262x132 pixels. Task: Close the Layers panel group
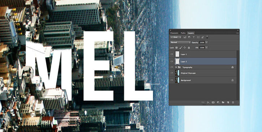pos(170,30)
